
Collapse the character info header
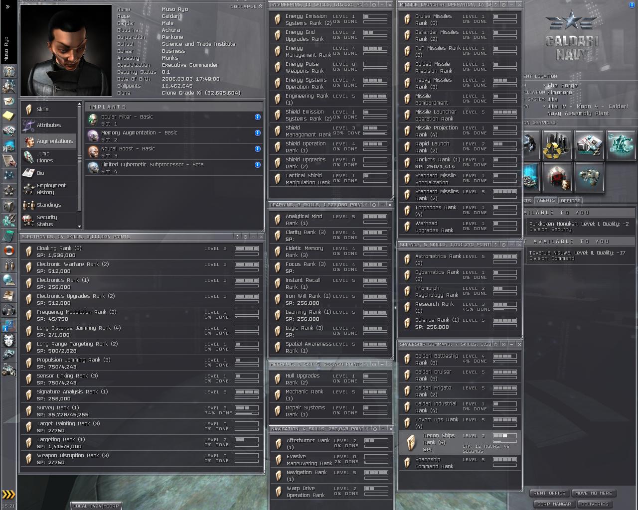tap(246, 6)
